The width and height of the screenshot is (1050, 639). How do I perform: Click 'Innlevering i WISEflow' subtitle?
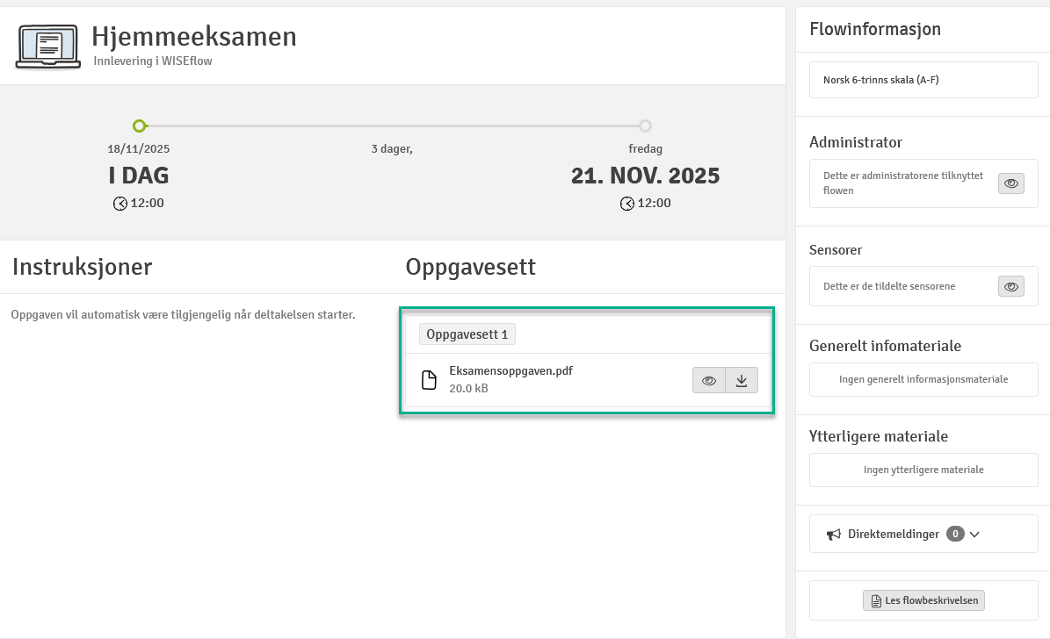153,61
